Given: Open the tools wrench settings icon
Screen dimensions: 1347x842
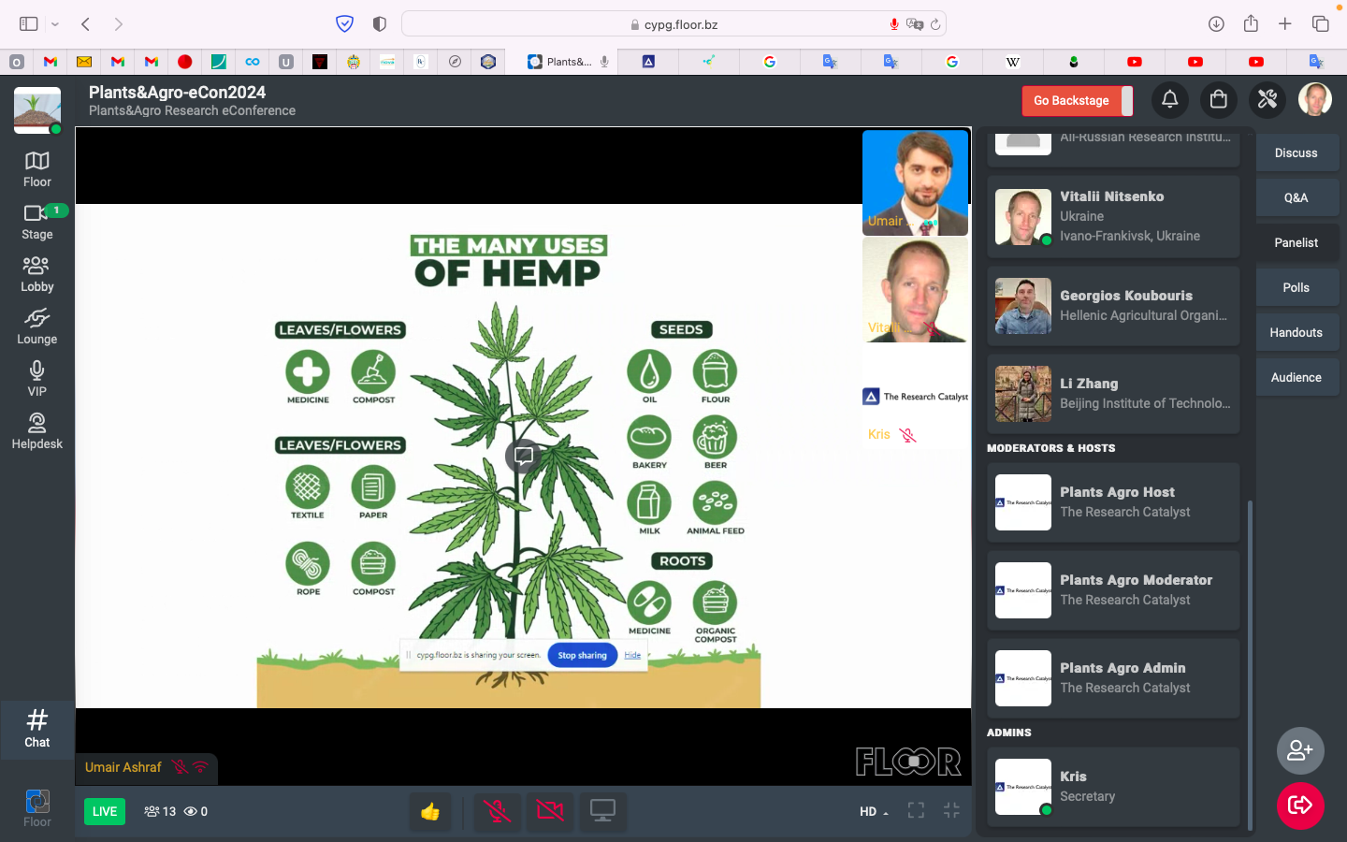Looking at the screenshot, I should click(1267, 99).
